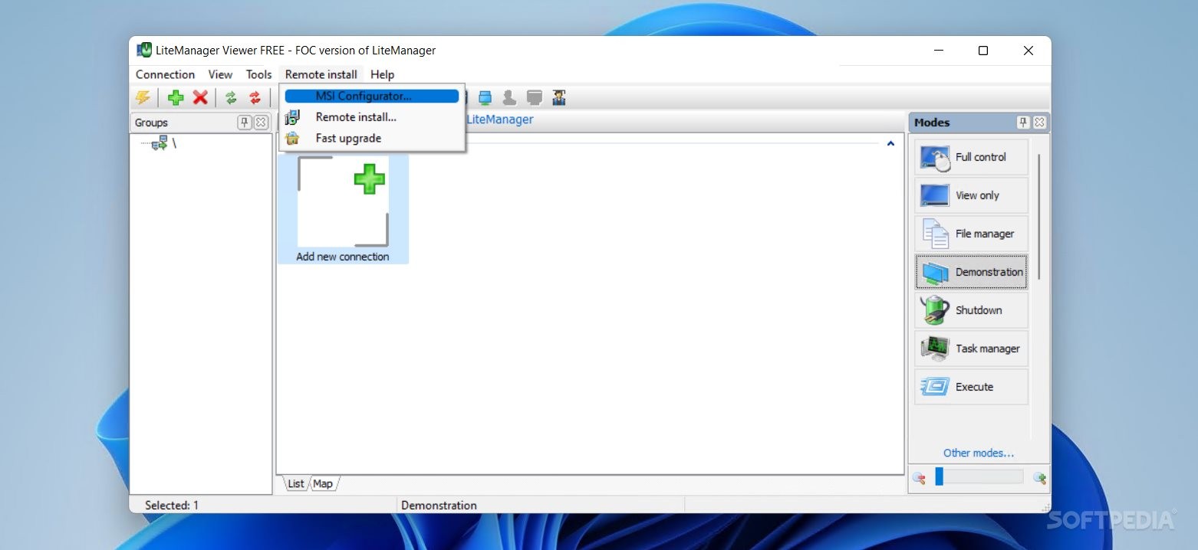The width and height of the screenshot is (1198, 550).
Task: Close the Modes panel
Action: [1039, 123]
